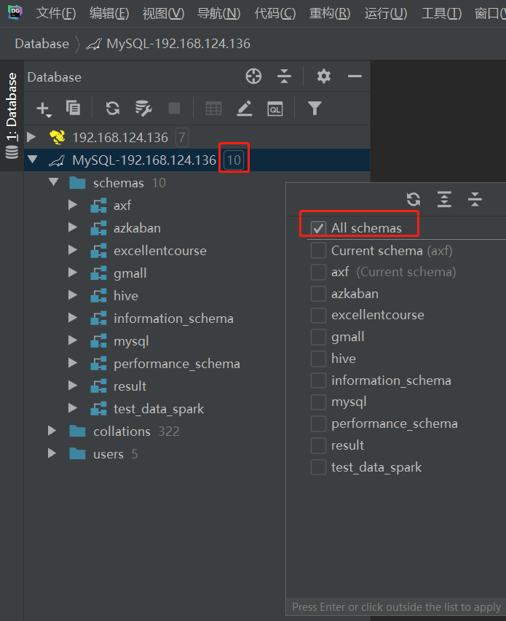The height and width of the screenshot is (621, 506).
Task: Click the table editor grid icon
Action: click(213, 108)
